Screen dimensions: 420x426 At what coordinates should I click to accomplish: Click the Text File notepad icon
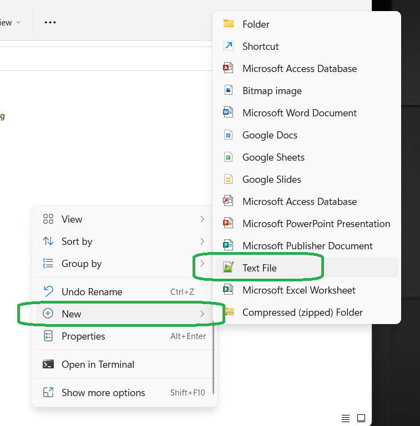(228, 268)
